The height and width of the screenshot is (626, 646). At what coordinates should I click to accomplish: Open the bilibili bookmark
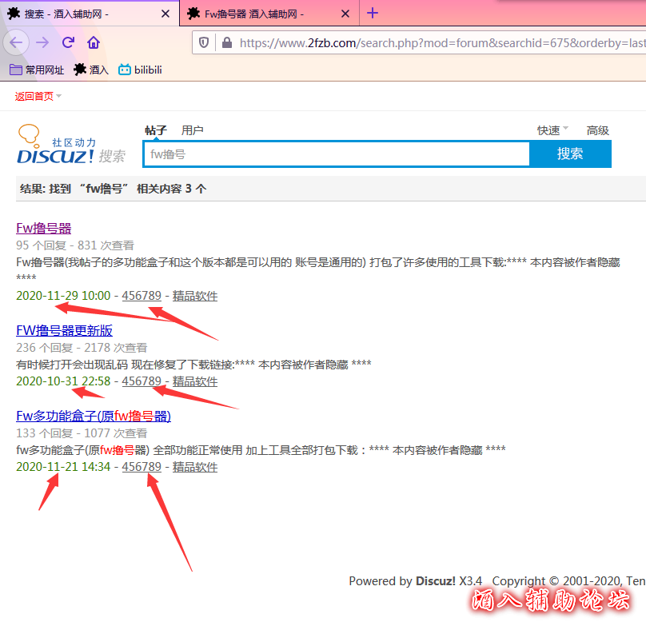click(x=140, y=70)
